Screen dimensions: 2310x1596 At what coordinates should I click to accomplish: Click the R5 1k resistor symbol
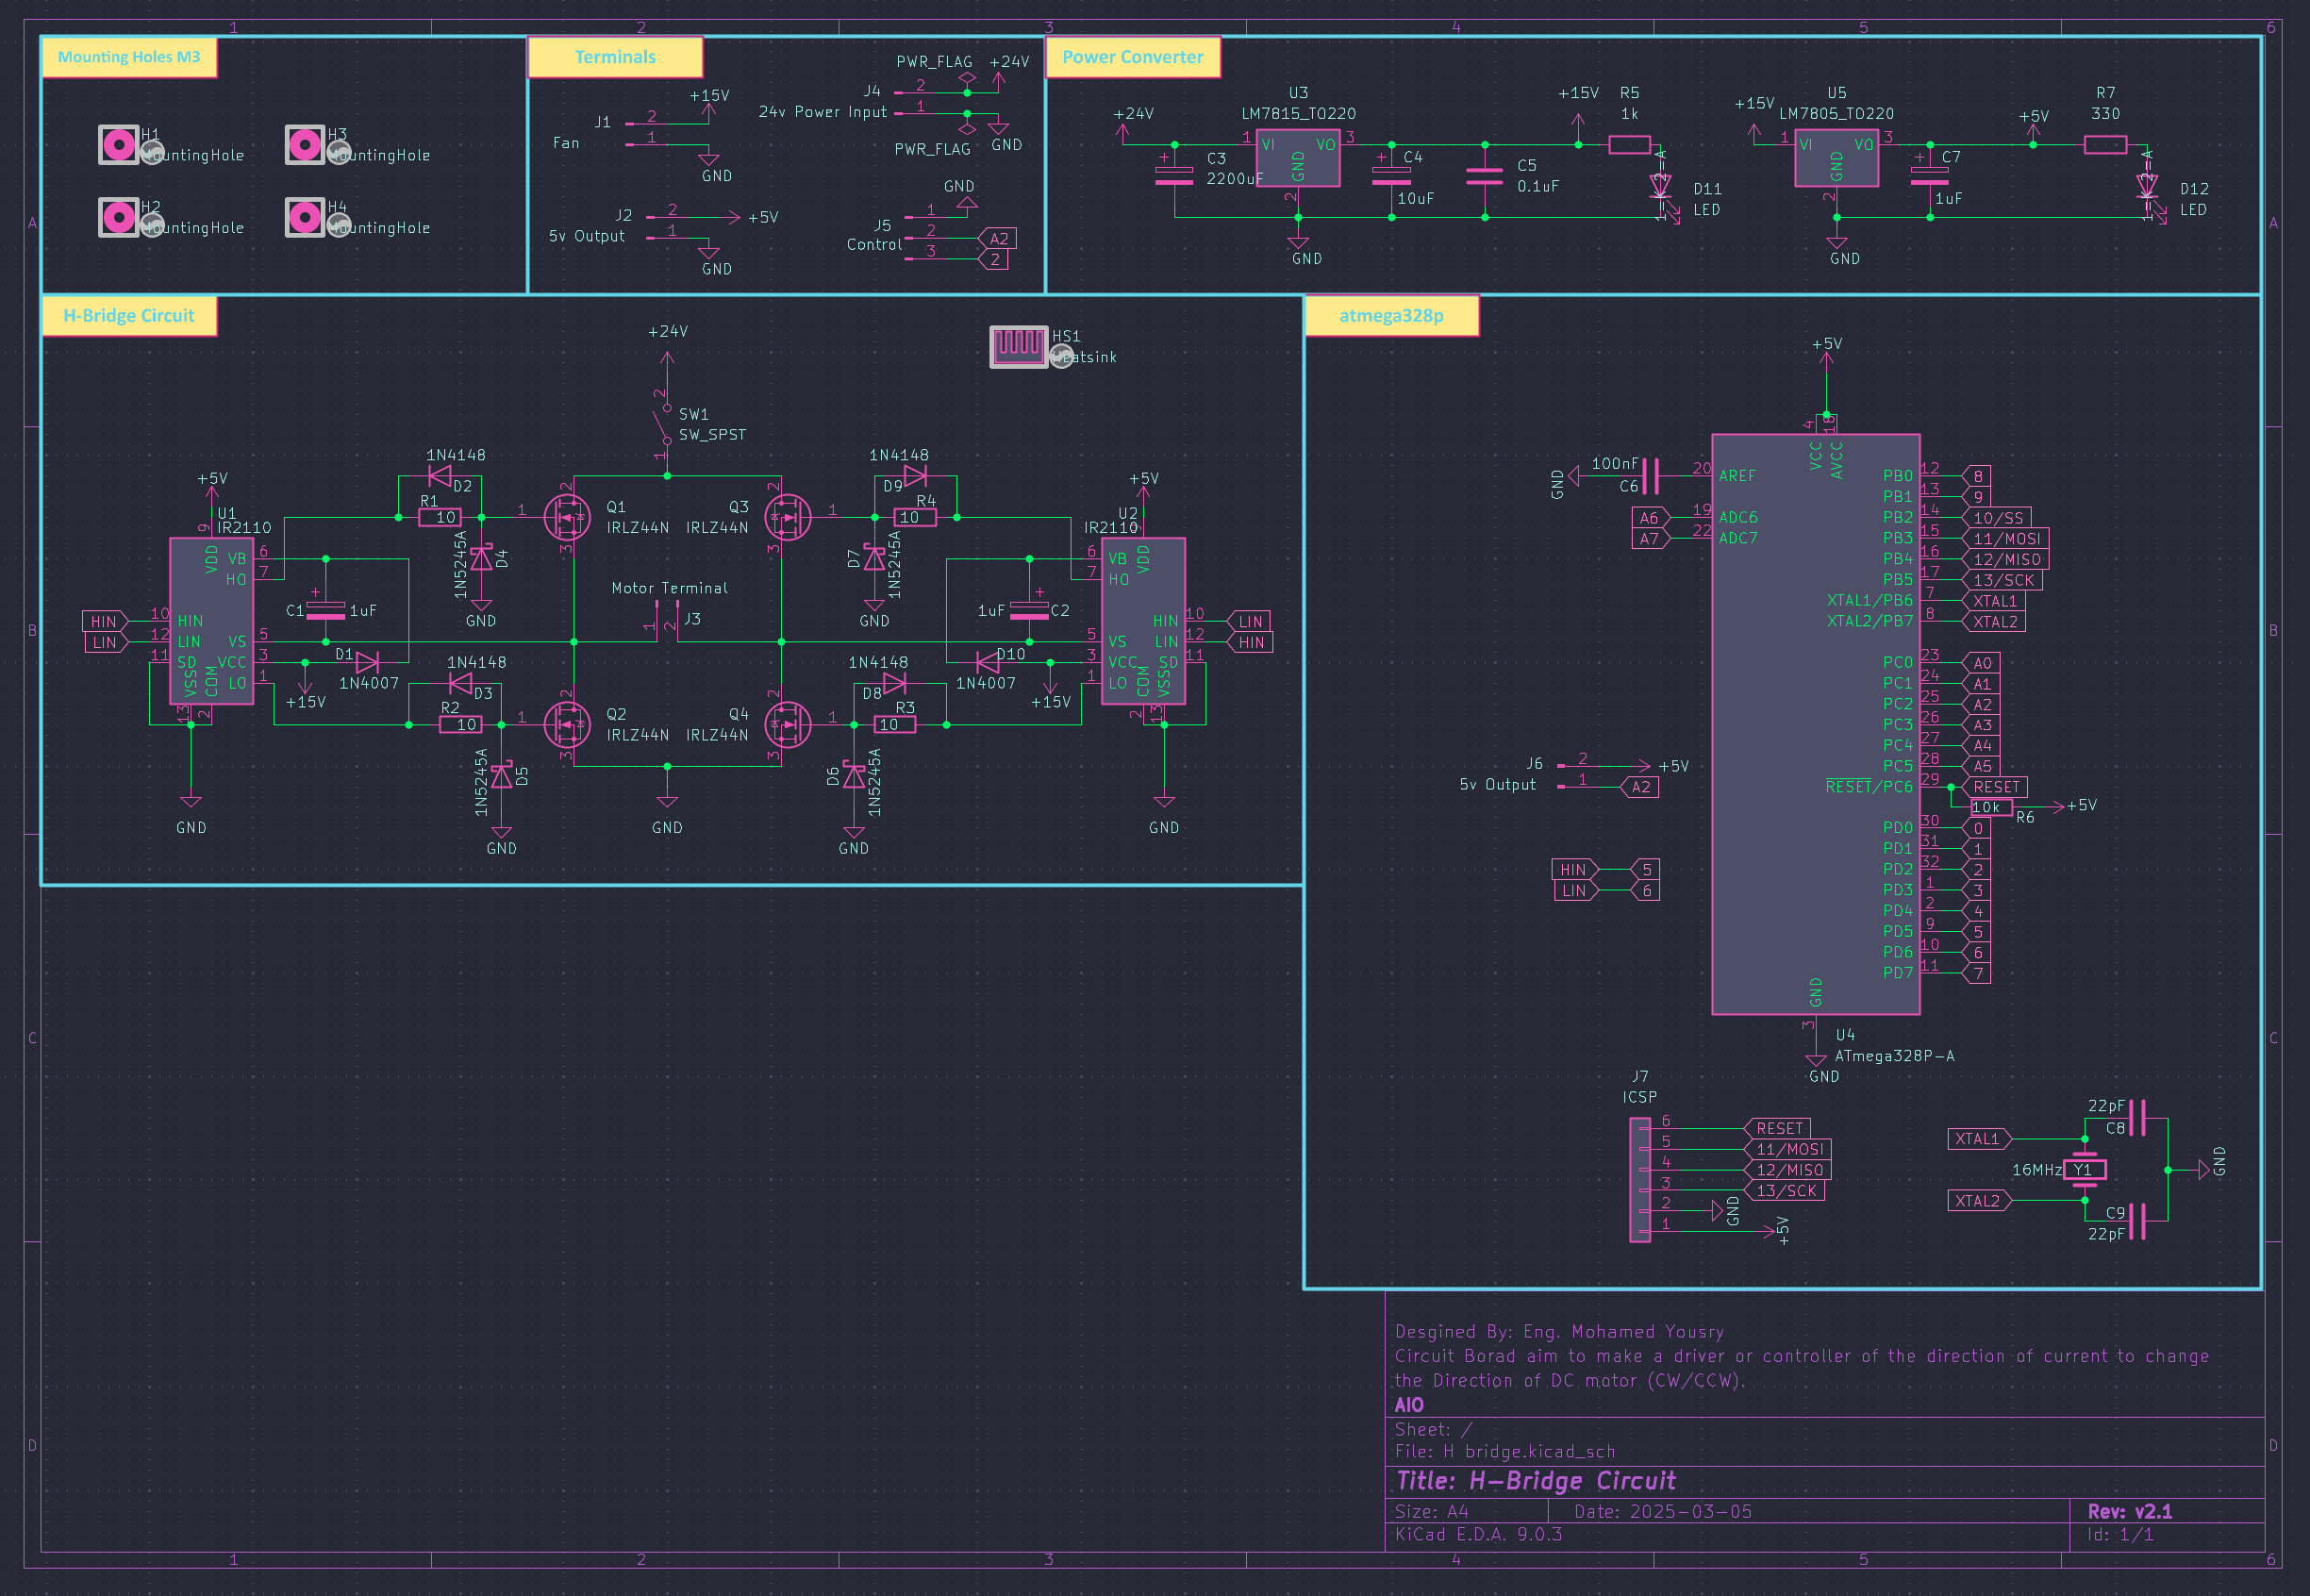(x=1629, y=145)
